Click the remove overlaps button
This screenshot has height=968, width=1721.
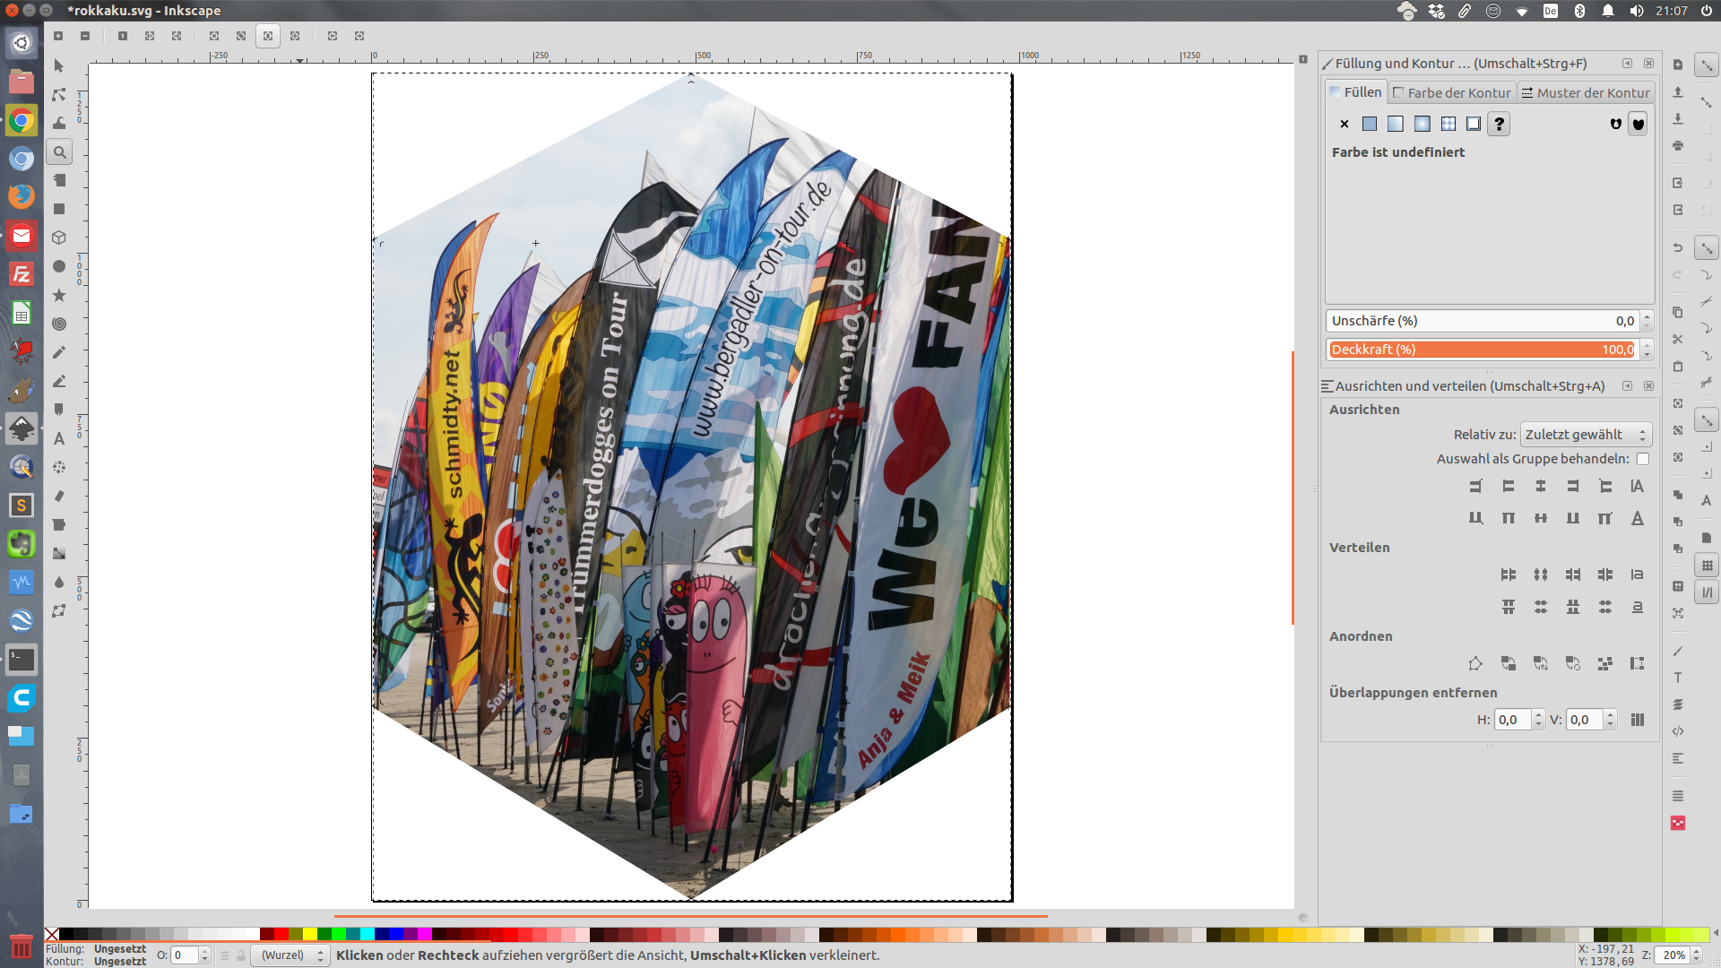(1637, 720)
